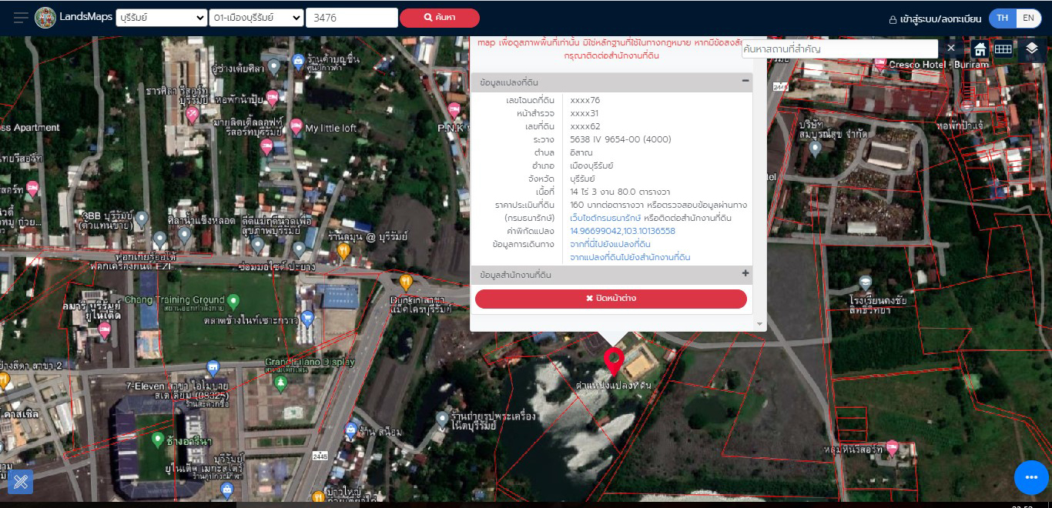Open the grid view tool

tap(1003, 49)
